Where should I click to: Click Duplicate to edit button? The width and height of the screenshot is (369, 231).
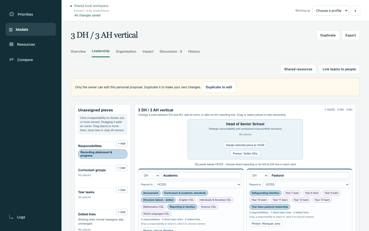point(219,87)
